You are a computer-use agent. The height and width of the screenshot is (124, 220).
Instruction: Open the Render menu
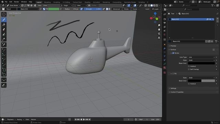point(16,2)
